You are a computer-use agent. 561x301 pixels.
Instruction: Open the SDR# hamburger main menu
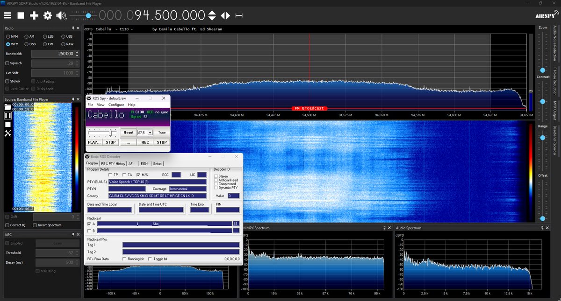8,15
